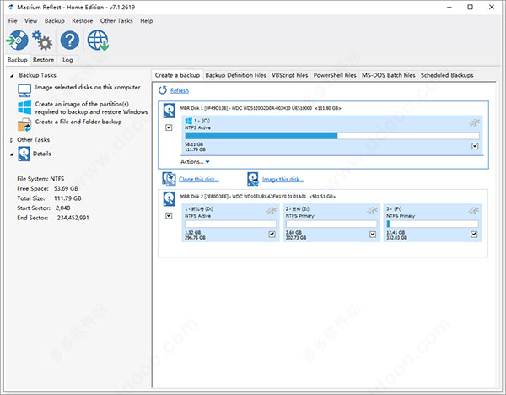
Task: Open the MS-DOS Batch Files tab
Action: (388, 75)
